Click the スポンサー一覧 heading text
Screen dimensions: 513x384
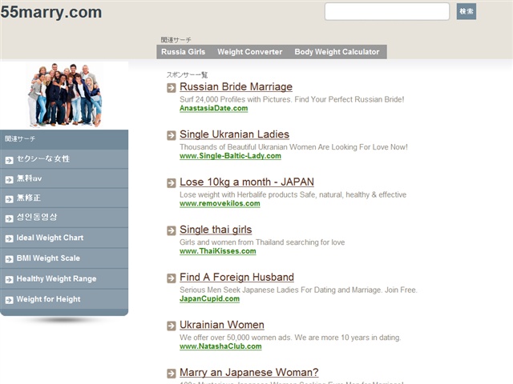pos(187,74)
